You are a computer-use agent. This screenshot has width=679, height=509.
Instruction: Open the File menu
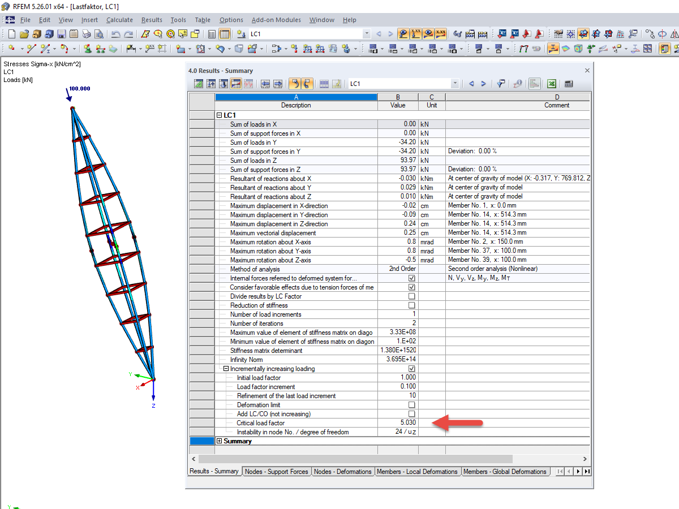point(25,20)
